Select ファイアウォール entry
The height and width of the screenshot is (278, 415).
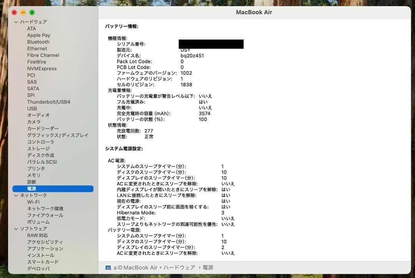(45, 215)
